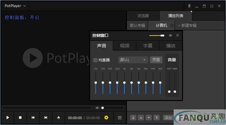Click the 预置 button
The height and width of the screenshot is (125, 226).
pos(156,60)
